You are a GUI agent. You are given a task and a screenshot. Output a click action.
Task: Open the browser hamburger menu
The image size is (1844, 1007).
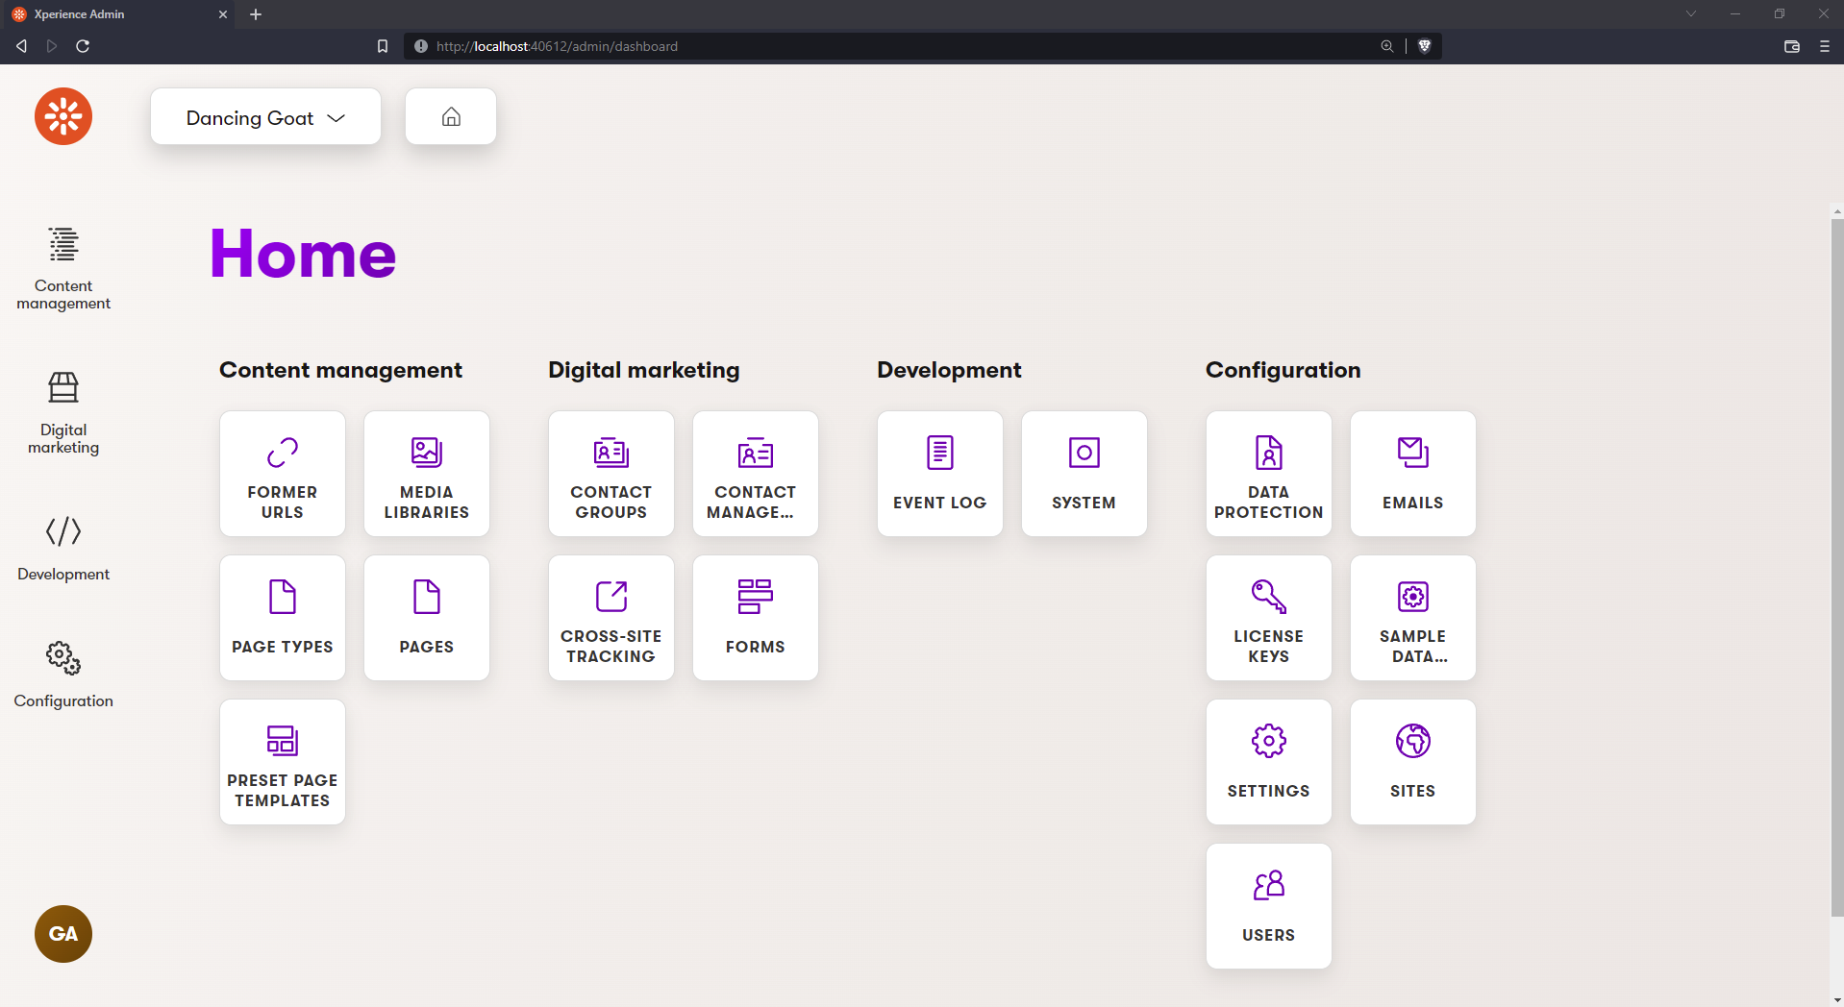pyautogui.click(x=1825, y=46)
